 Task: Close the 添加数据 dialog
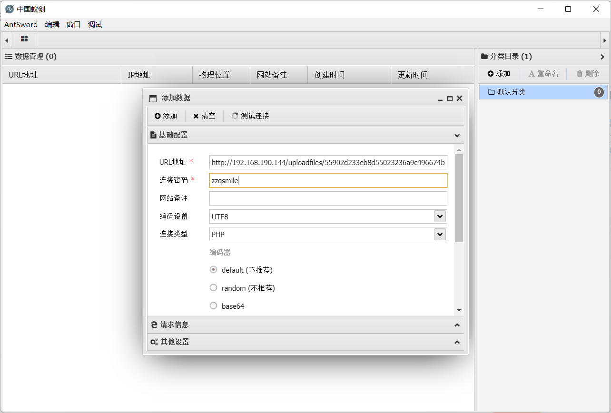459,98
